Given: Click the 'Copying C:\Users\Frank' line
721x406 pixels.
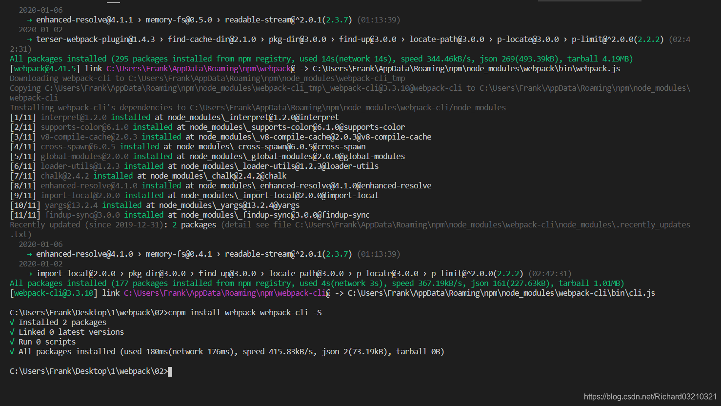Looking at the screenshot, I should pos(350,93).
